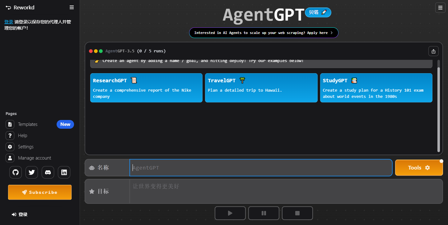448x225 pixels.
Task: Click the green window dot
Action: (x=101, y=51)
